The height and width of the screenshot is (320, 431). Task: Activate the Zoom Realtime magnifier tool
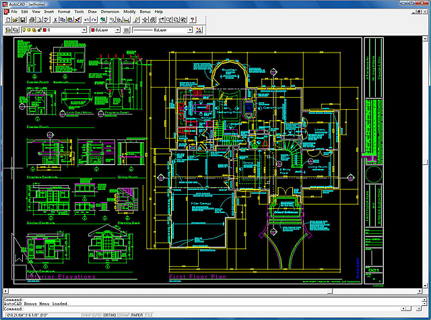168,20
